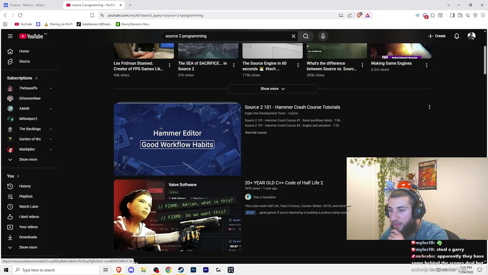This screenshot has height=275, width=488.
Task: Open Brave Wallet icon
Action: (460, 15)
